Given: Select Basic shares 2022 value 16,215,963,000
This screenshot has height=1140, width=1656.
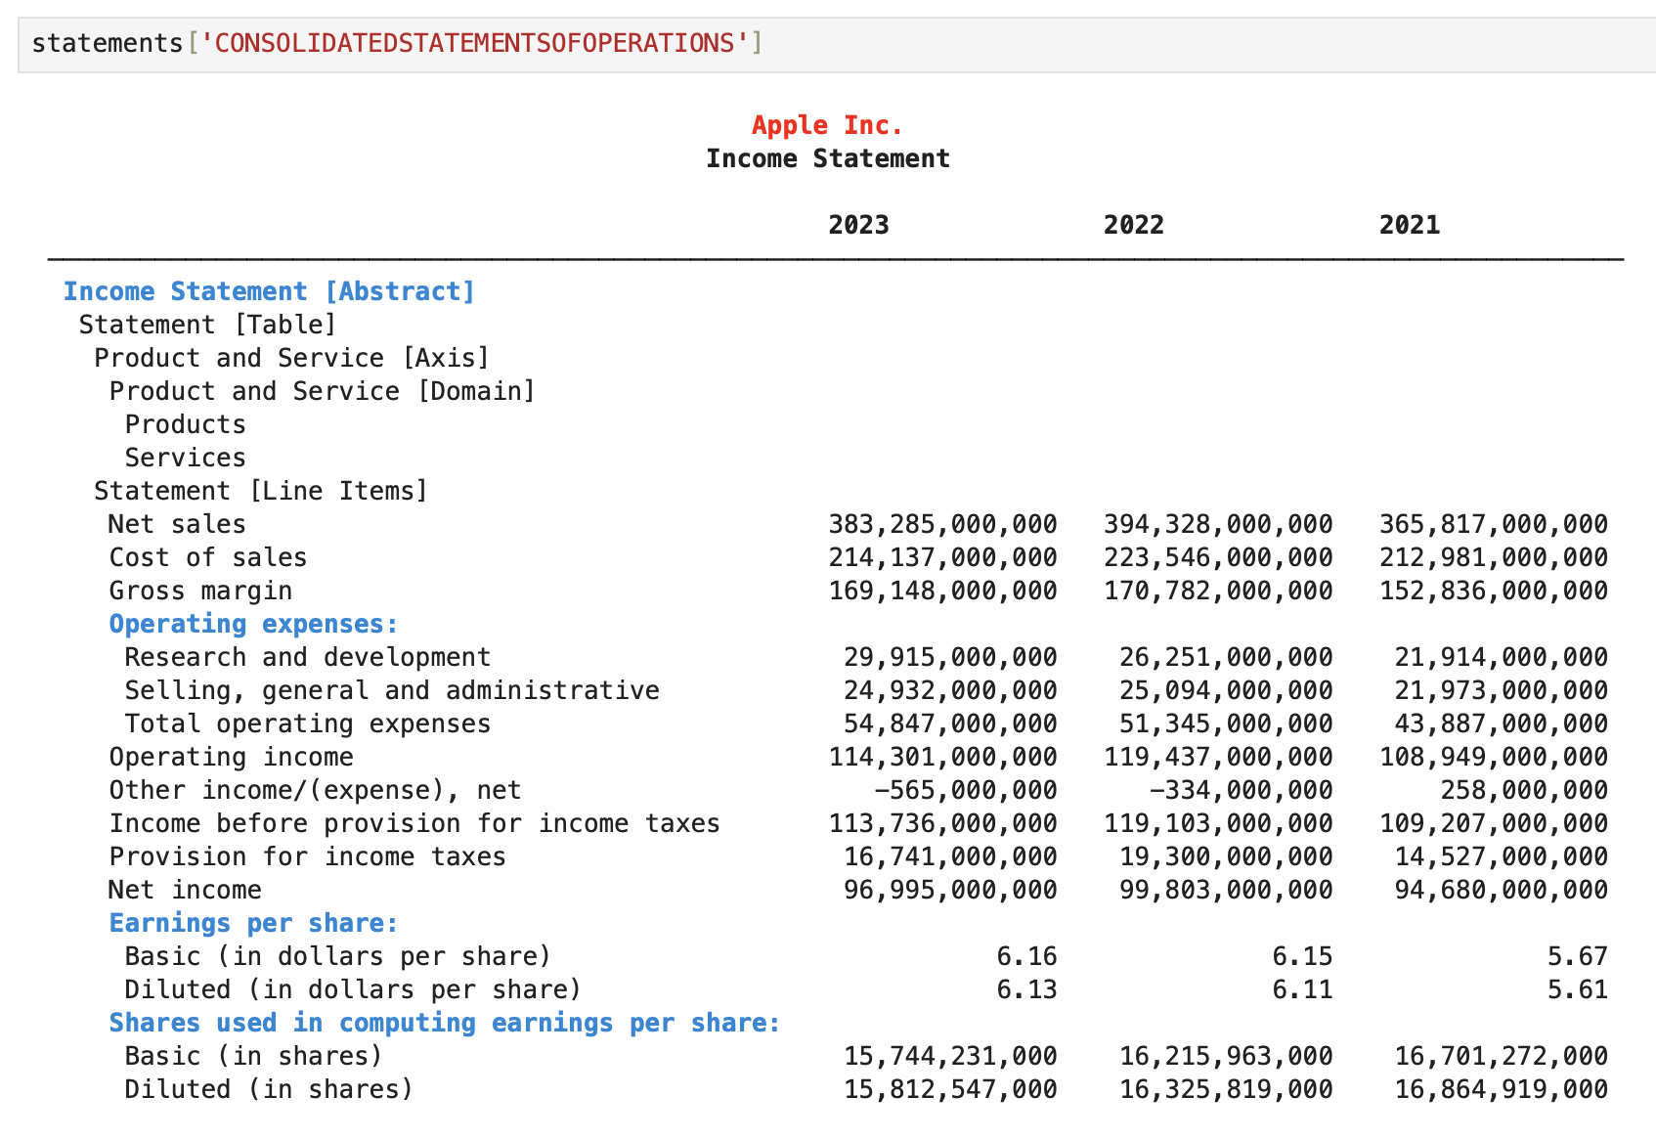Looking at the screenshot, I should click(x=1226, y=1056).
